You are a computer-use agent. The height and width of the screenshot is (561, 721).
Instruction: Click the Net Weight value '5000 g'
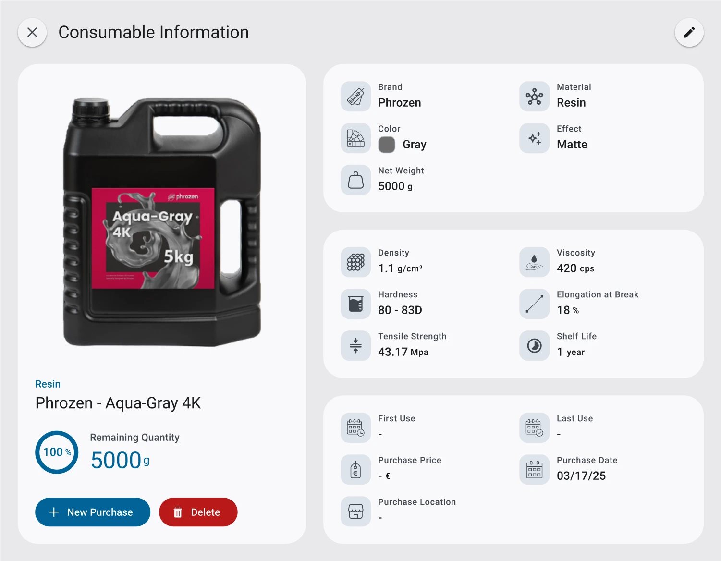click(395, 186)
